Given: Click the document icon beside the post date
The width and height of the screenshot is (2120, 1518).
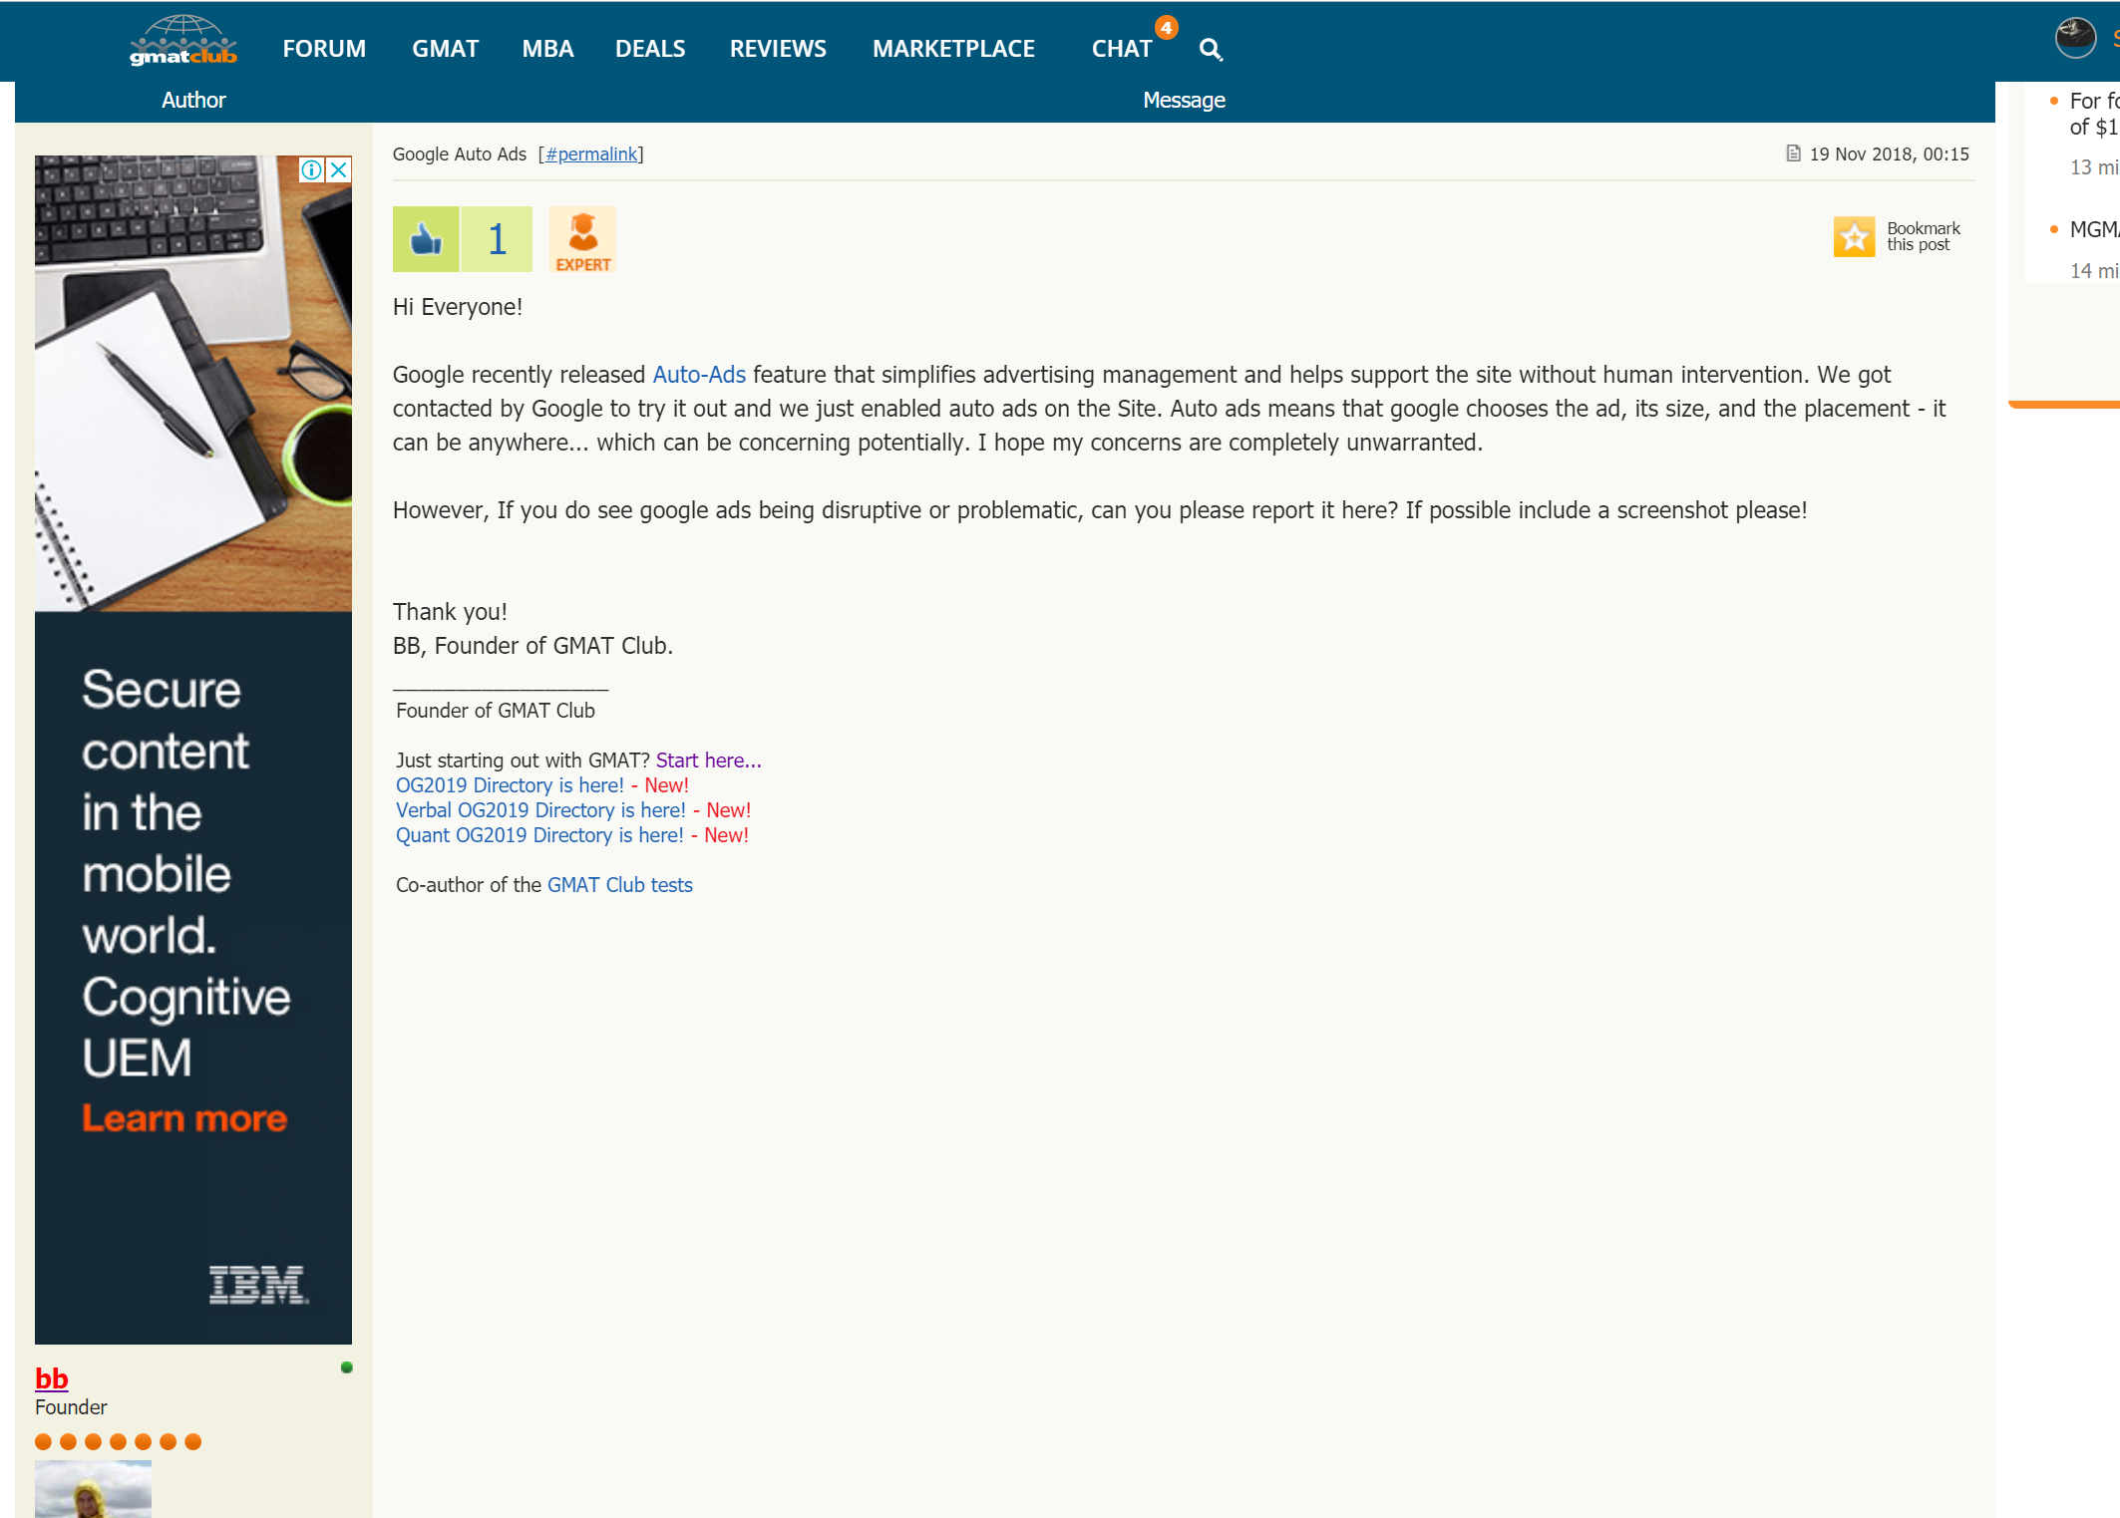Looking at the screenshot, I should point(1792,153).
